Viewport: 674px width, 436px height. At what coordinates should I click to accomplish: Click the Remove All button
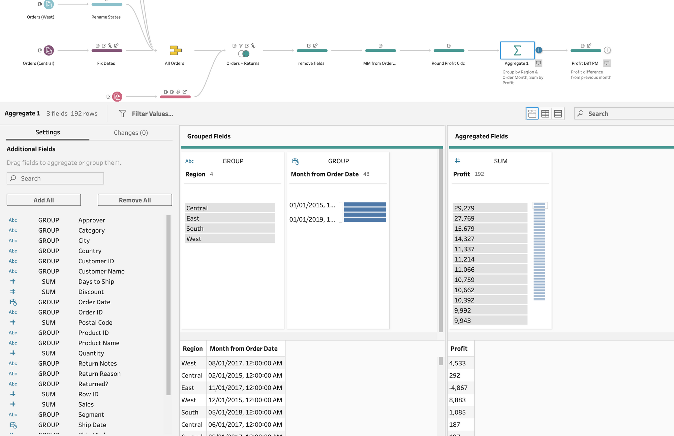[x=135, y=200]
